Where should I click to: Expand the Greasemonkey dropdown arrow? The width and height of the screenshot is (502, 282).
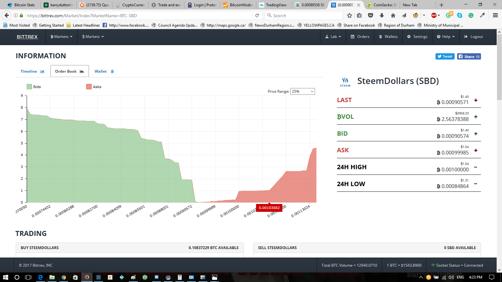[424, 15]
